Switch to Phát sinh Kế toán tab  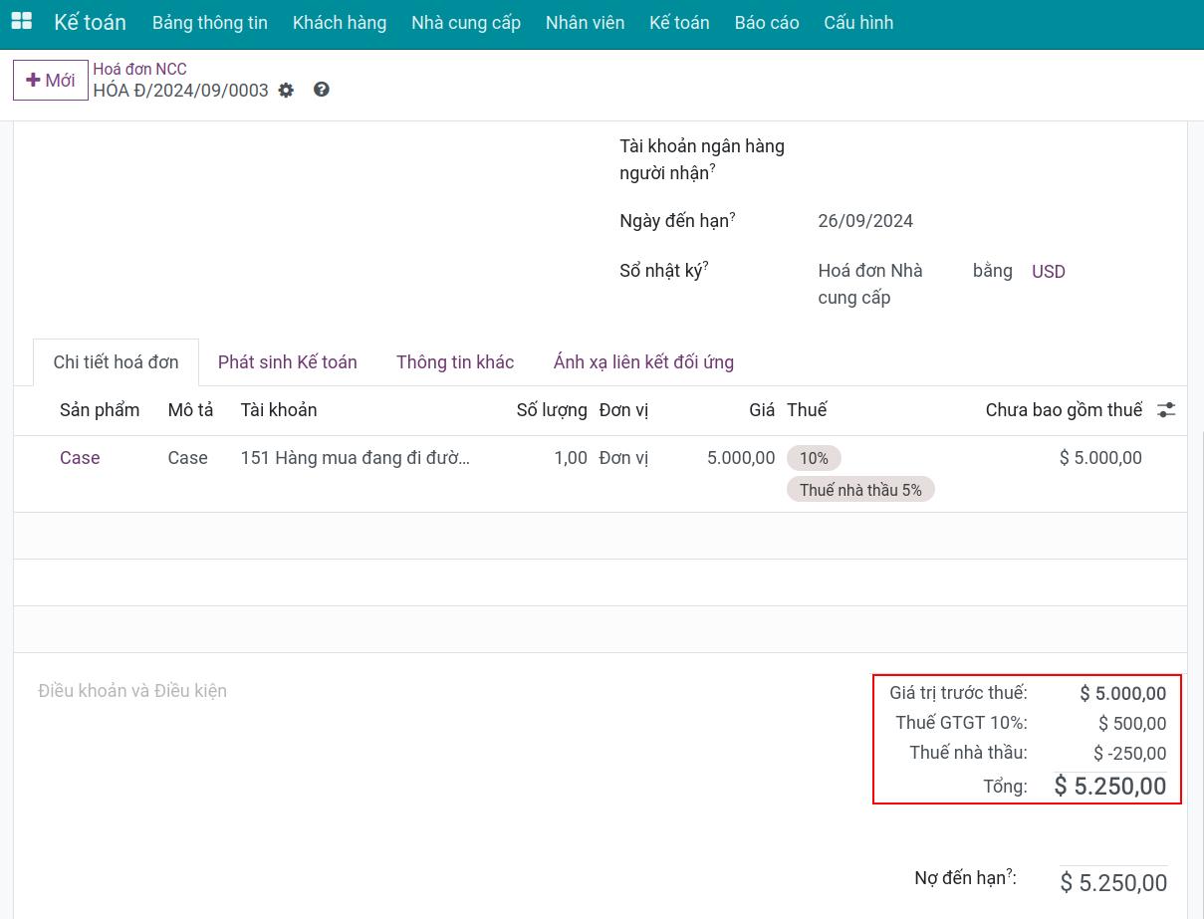click(x=288, y=362)
